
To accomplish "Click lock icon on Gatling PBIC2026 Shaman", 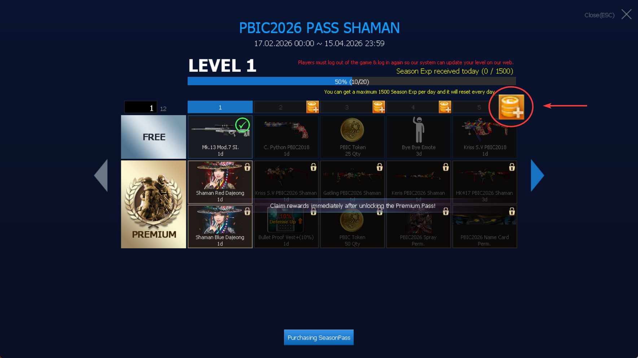I will [380, 167].
